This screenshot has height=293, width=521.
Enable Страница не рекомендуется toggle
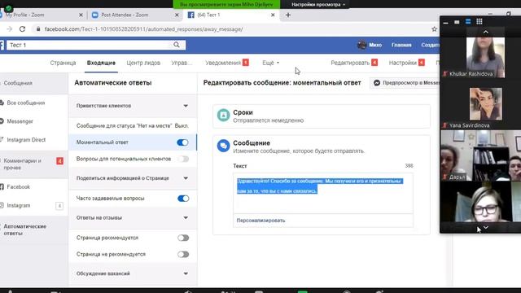[x=183, y=255]
